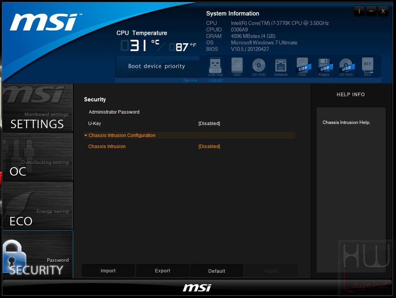
Task: Click the Chassis Intrusion setting label
Action: point(107,147)
